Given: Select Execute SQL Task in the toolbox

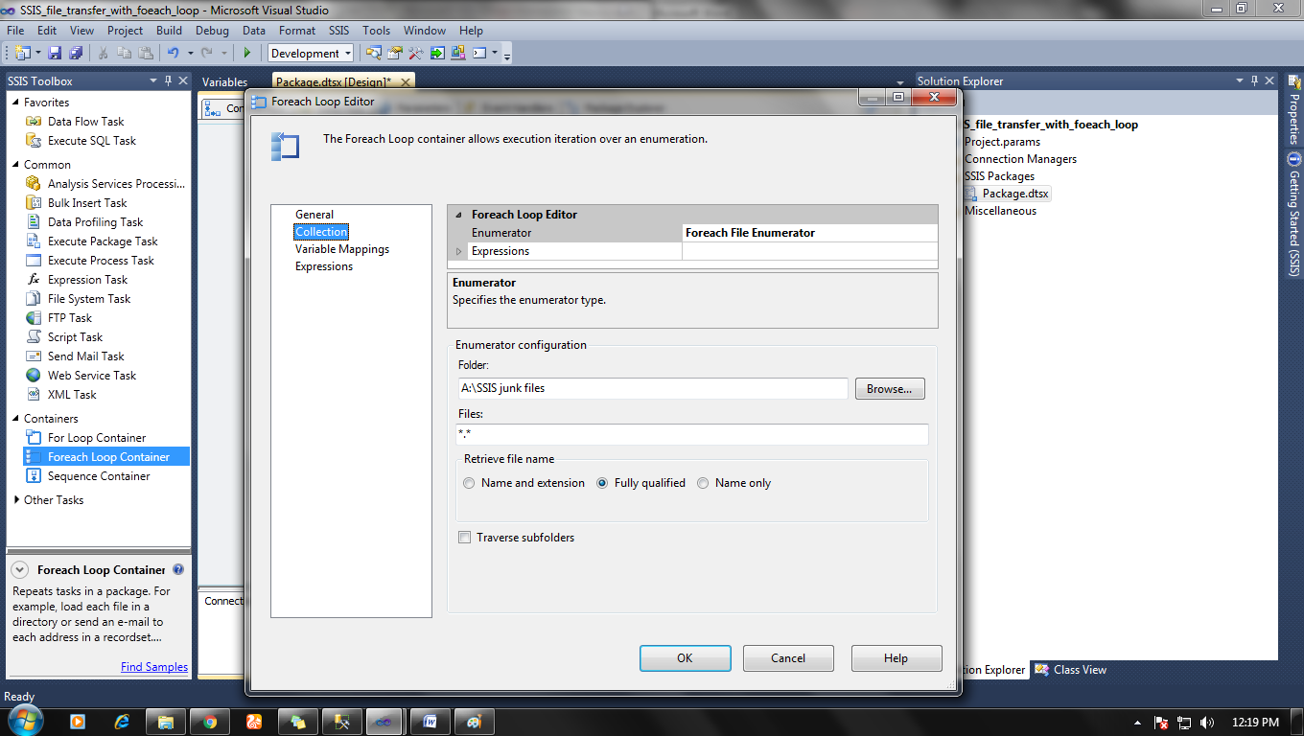Looking at the screenshot, I should click(91, 141).
